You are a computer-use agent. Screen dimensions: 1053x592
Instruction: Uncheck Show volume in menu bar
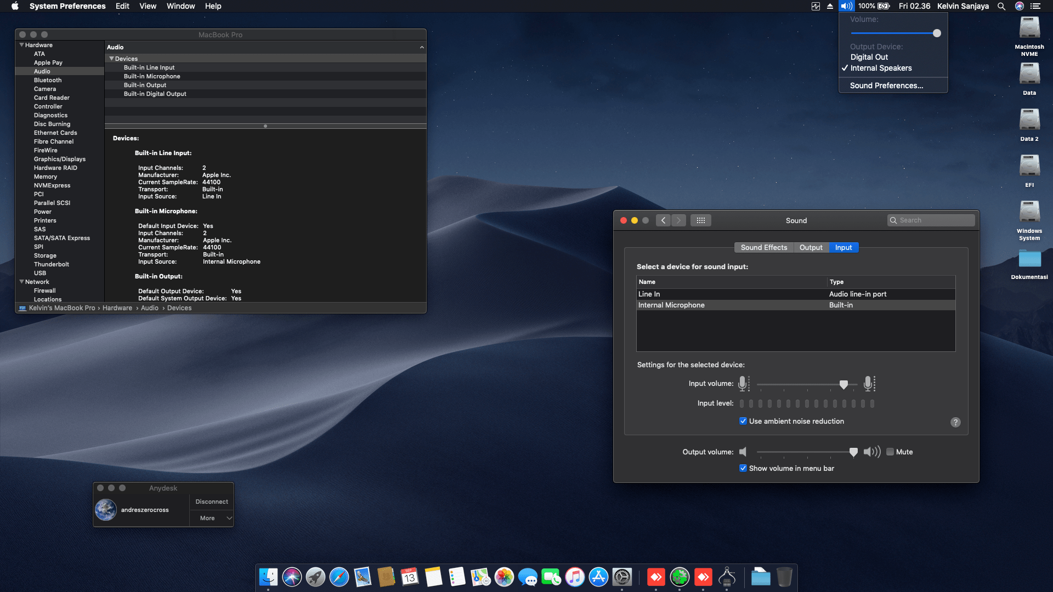pyautogui.click(x=743, y=468)
